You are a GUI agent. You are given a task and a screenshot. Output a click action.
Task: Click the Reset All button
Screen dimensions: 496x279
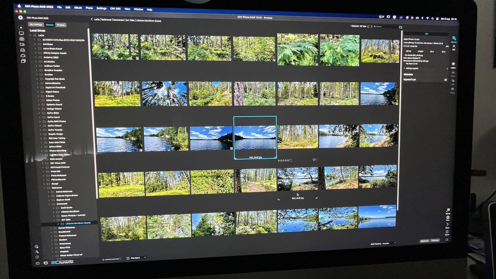point(425,240)
